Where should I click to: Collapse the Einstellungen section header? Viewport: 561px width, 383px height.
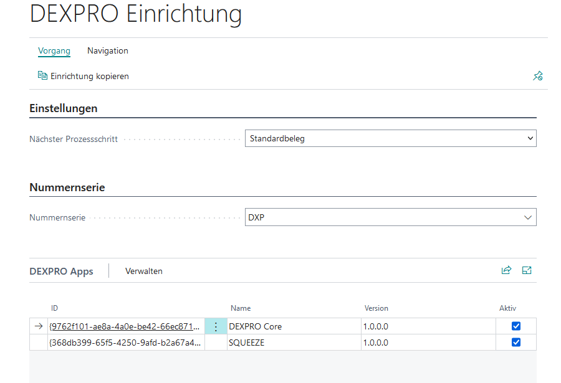point(64,108)
